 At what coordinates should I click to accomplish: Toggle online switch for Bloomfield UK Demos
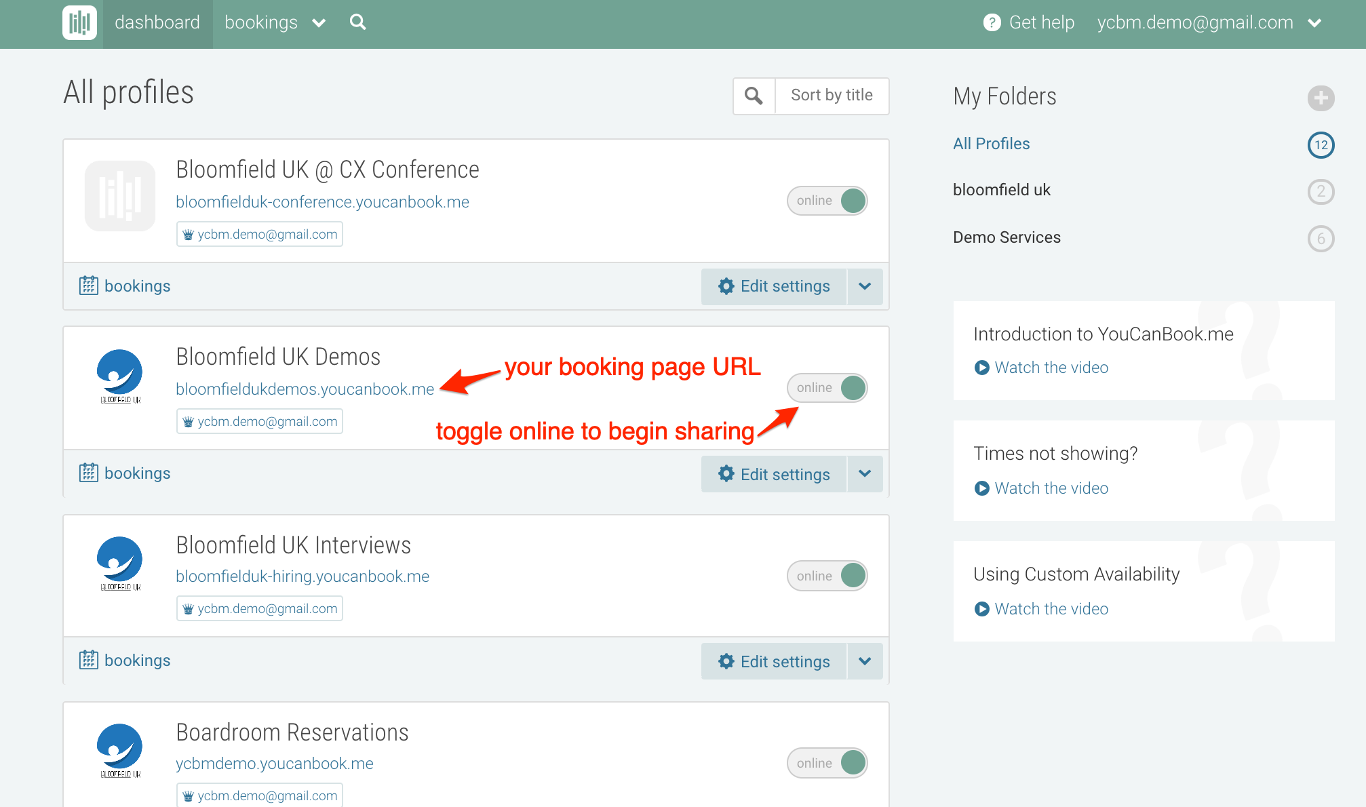coord(827,388)
